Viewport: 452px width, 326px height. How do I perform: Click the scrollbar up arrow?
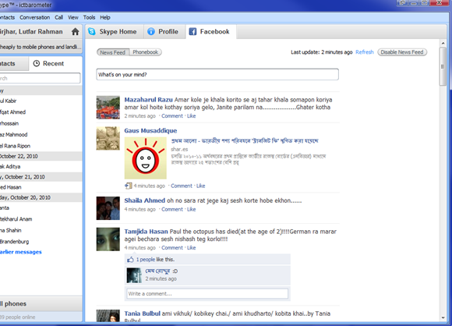coord(443,43)
